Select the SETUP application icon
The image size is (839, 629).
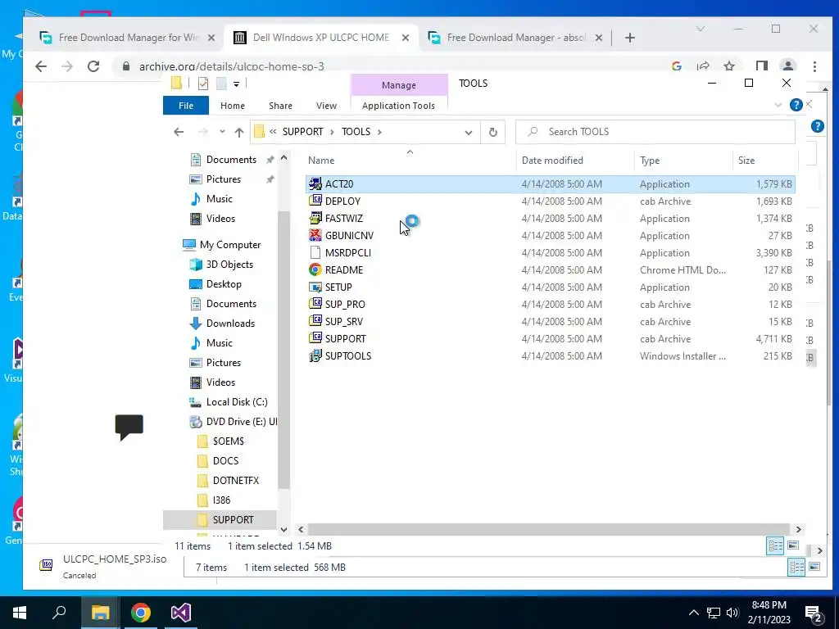click(315, 287)
